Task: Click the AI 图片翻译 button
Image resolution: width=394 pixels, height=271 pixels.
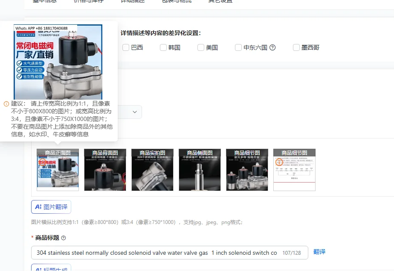Action: click(51, 207)
